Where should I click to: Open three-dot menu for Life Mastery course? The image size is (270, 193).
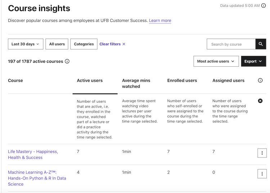(x=262, y=153)
